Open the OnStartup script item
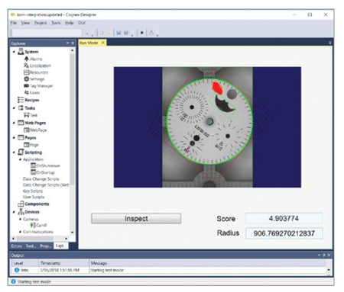The image size is (344, 292). coord(43,172)
